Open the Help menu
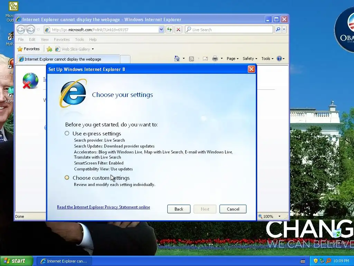Screen dimensions: 354x266 pyautogui.click(x=93, y=39)
